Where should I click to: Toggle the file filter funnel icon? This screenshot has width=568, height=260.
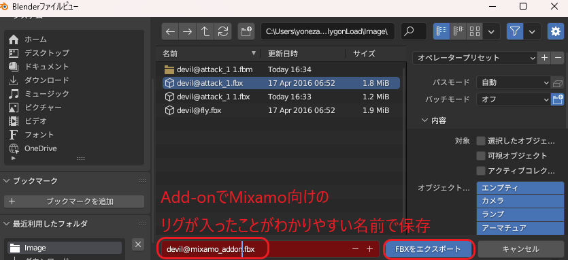point(515,31)
